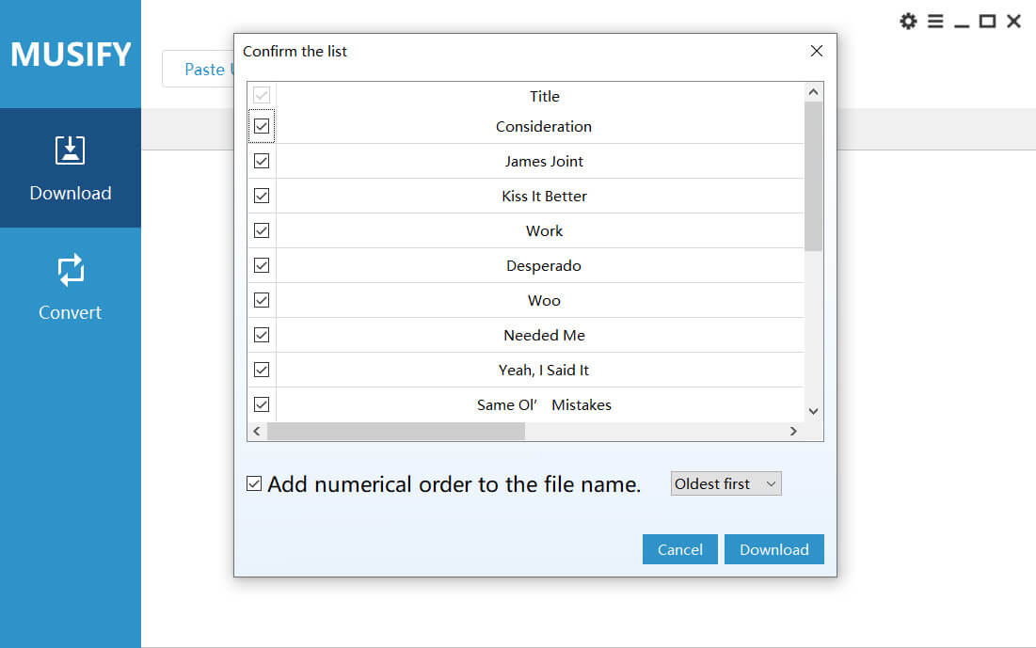Image resolution: width=1036 pixels, height=648 pixels.
Task: Click the list scroll up arrow
Action: [813, 92]
